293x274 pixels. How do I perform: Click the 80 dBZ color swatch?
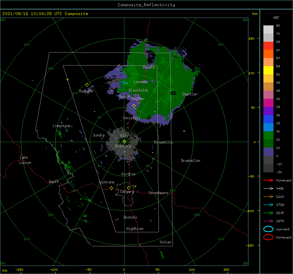click(268, 29)
